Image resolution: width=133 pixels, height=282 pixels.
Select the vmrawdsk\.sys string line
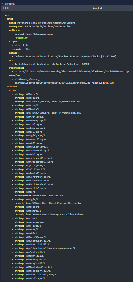30,147
